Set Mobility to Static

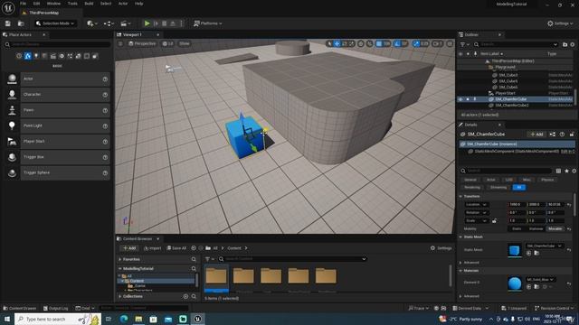517,228
